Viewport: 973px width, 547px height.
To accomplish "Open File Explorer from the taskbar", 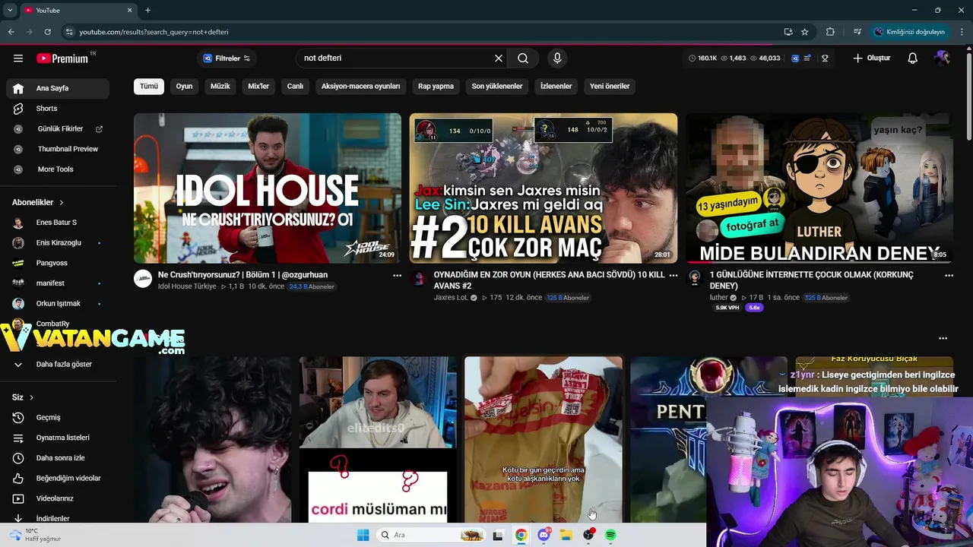I will pyautogui.click(x=566, y=535).
